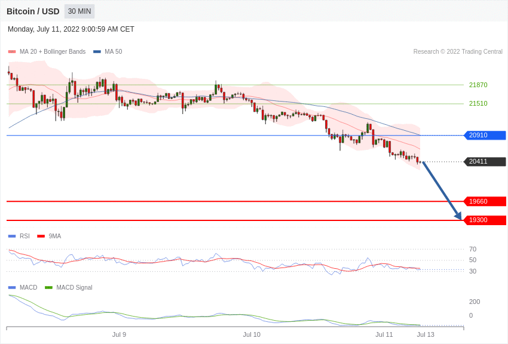The height and width of the screenshot is (344, 508).
Task: Click the 9MA legend swatch
Action: [x=41, y=236]
